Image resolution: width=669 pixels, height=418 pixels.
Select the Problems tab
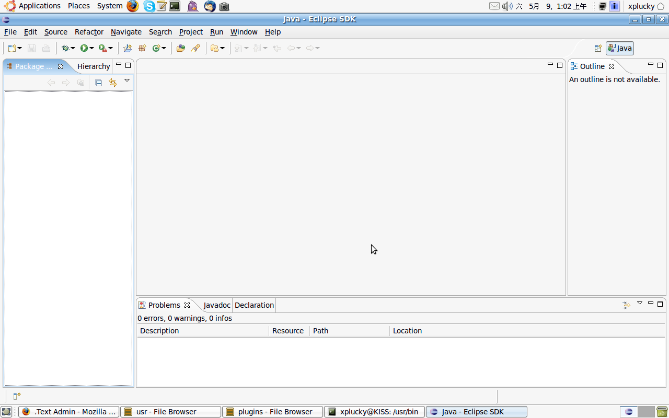164,305
